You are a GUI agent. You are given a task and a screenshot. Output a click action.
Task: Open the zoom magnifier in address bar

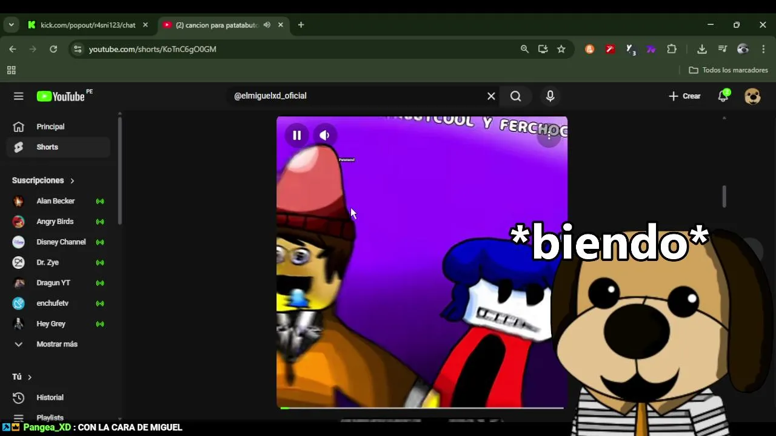524,49
